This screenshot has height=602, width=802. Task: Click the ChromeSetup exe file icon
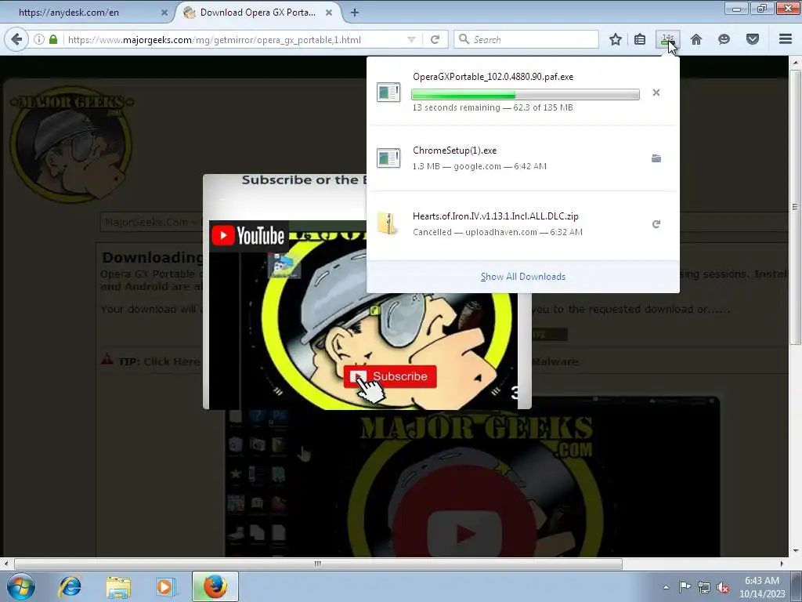click(x=388, y=158)
